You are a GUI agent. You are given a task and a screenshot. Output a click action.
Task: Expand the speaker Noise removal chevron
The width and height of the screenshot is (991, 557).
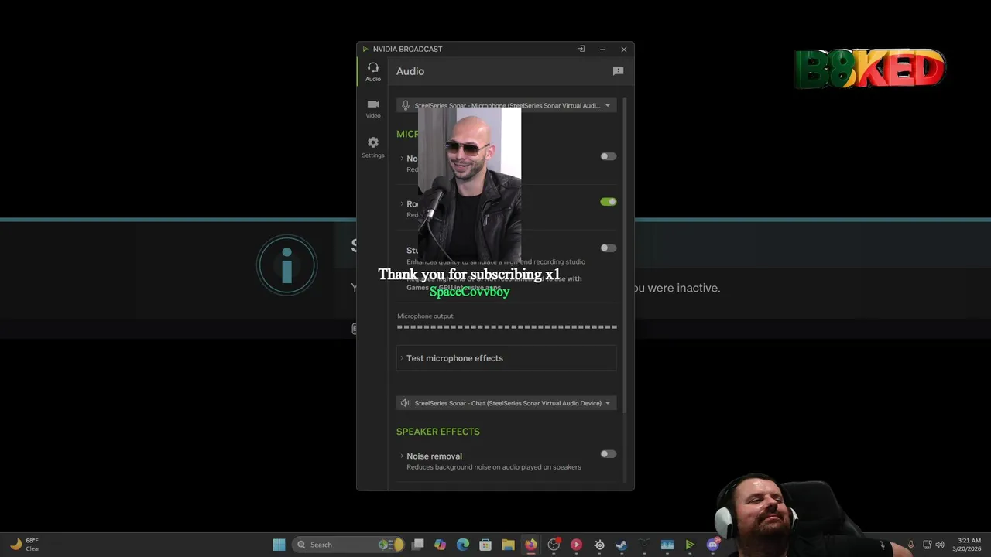(402, 456)
